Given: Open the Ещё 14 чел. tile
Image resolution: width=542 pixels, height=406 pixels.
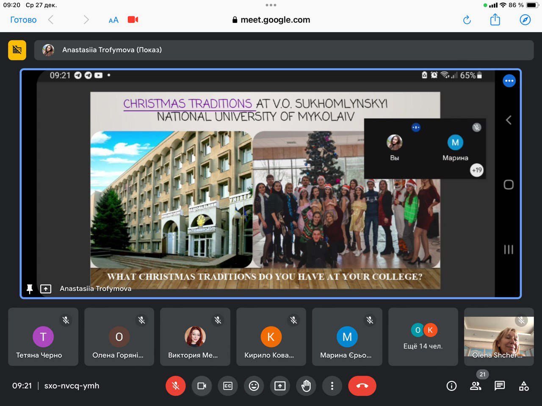Looking at the screenshot, I should 423,337.
